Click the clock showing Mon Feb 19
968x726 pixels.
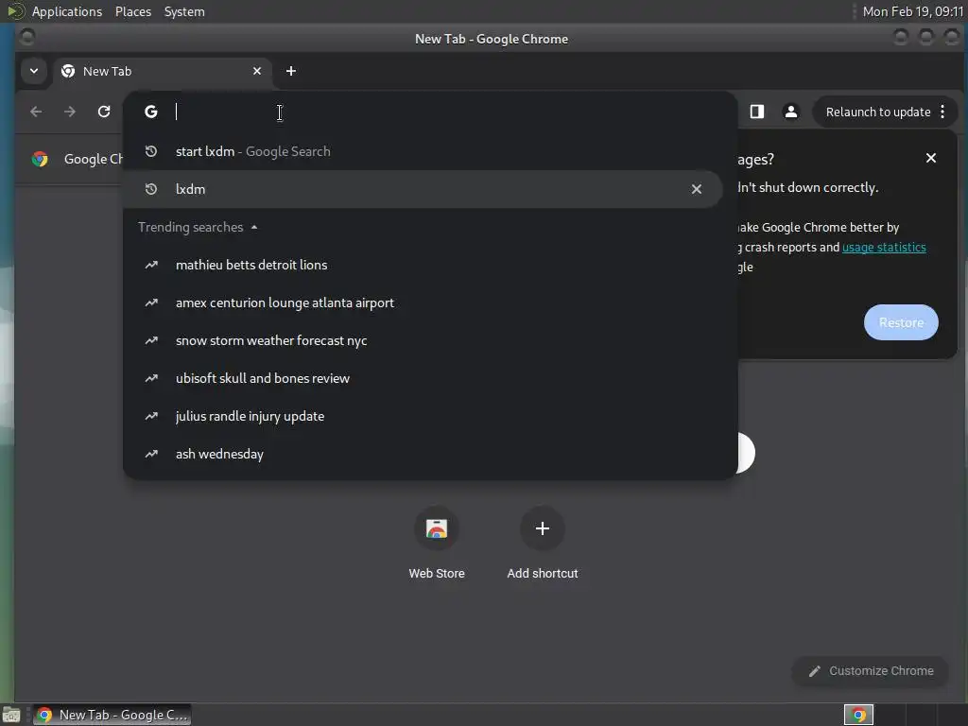(912, 11)
